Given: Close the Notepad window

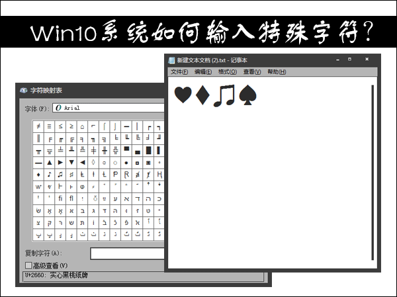Looking at the screenshot, I should (x=367, y=60).
